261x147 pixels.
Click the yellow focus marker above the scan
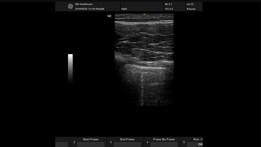[x=144, y=14]
